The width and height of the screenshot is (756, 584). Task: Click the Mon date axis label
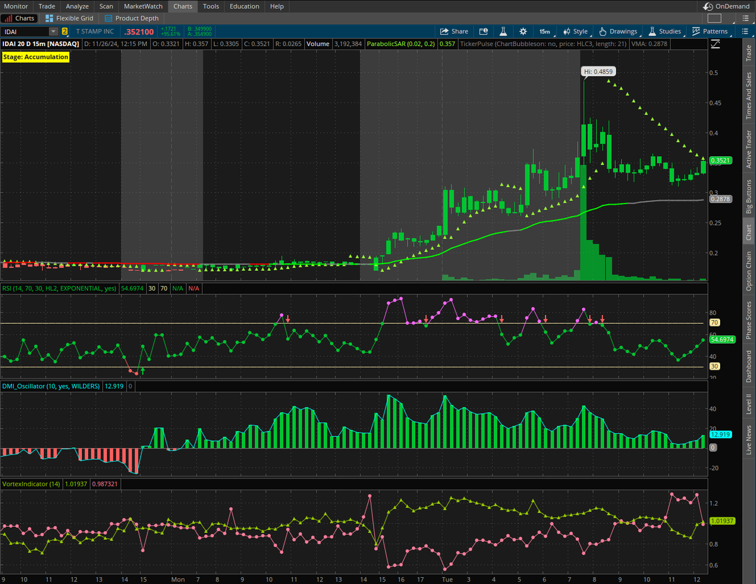click(178, 579)
